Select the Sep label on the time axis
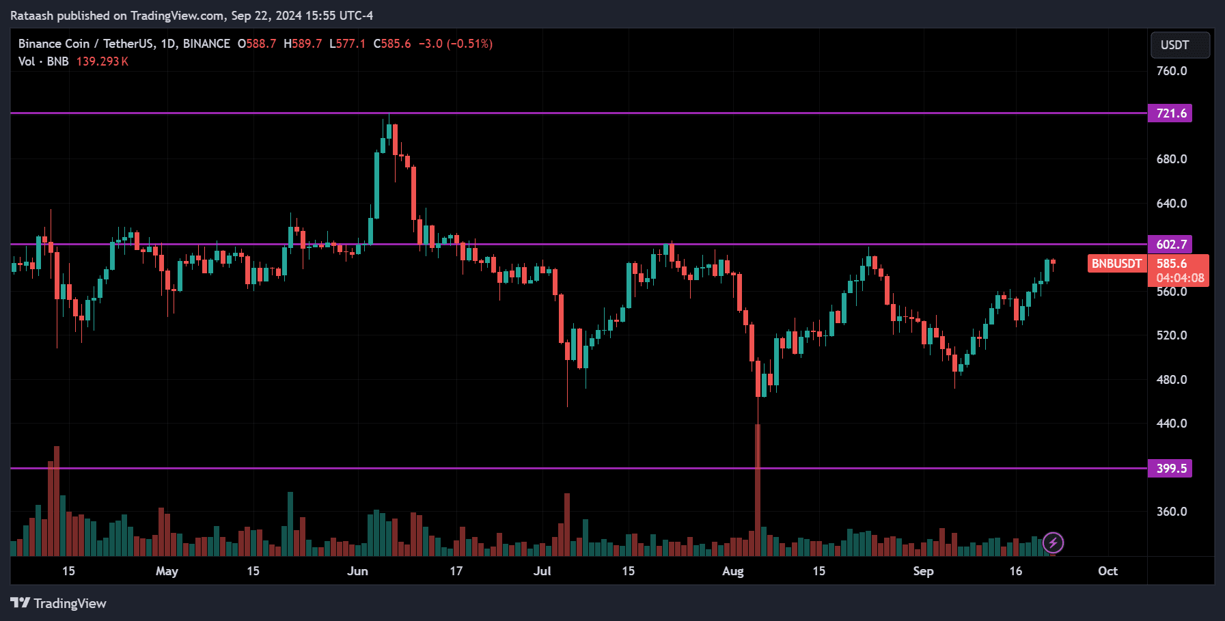 pos(924,571)
